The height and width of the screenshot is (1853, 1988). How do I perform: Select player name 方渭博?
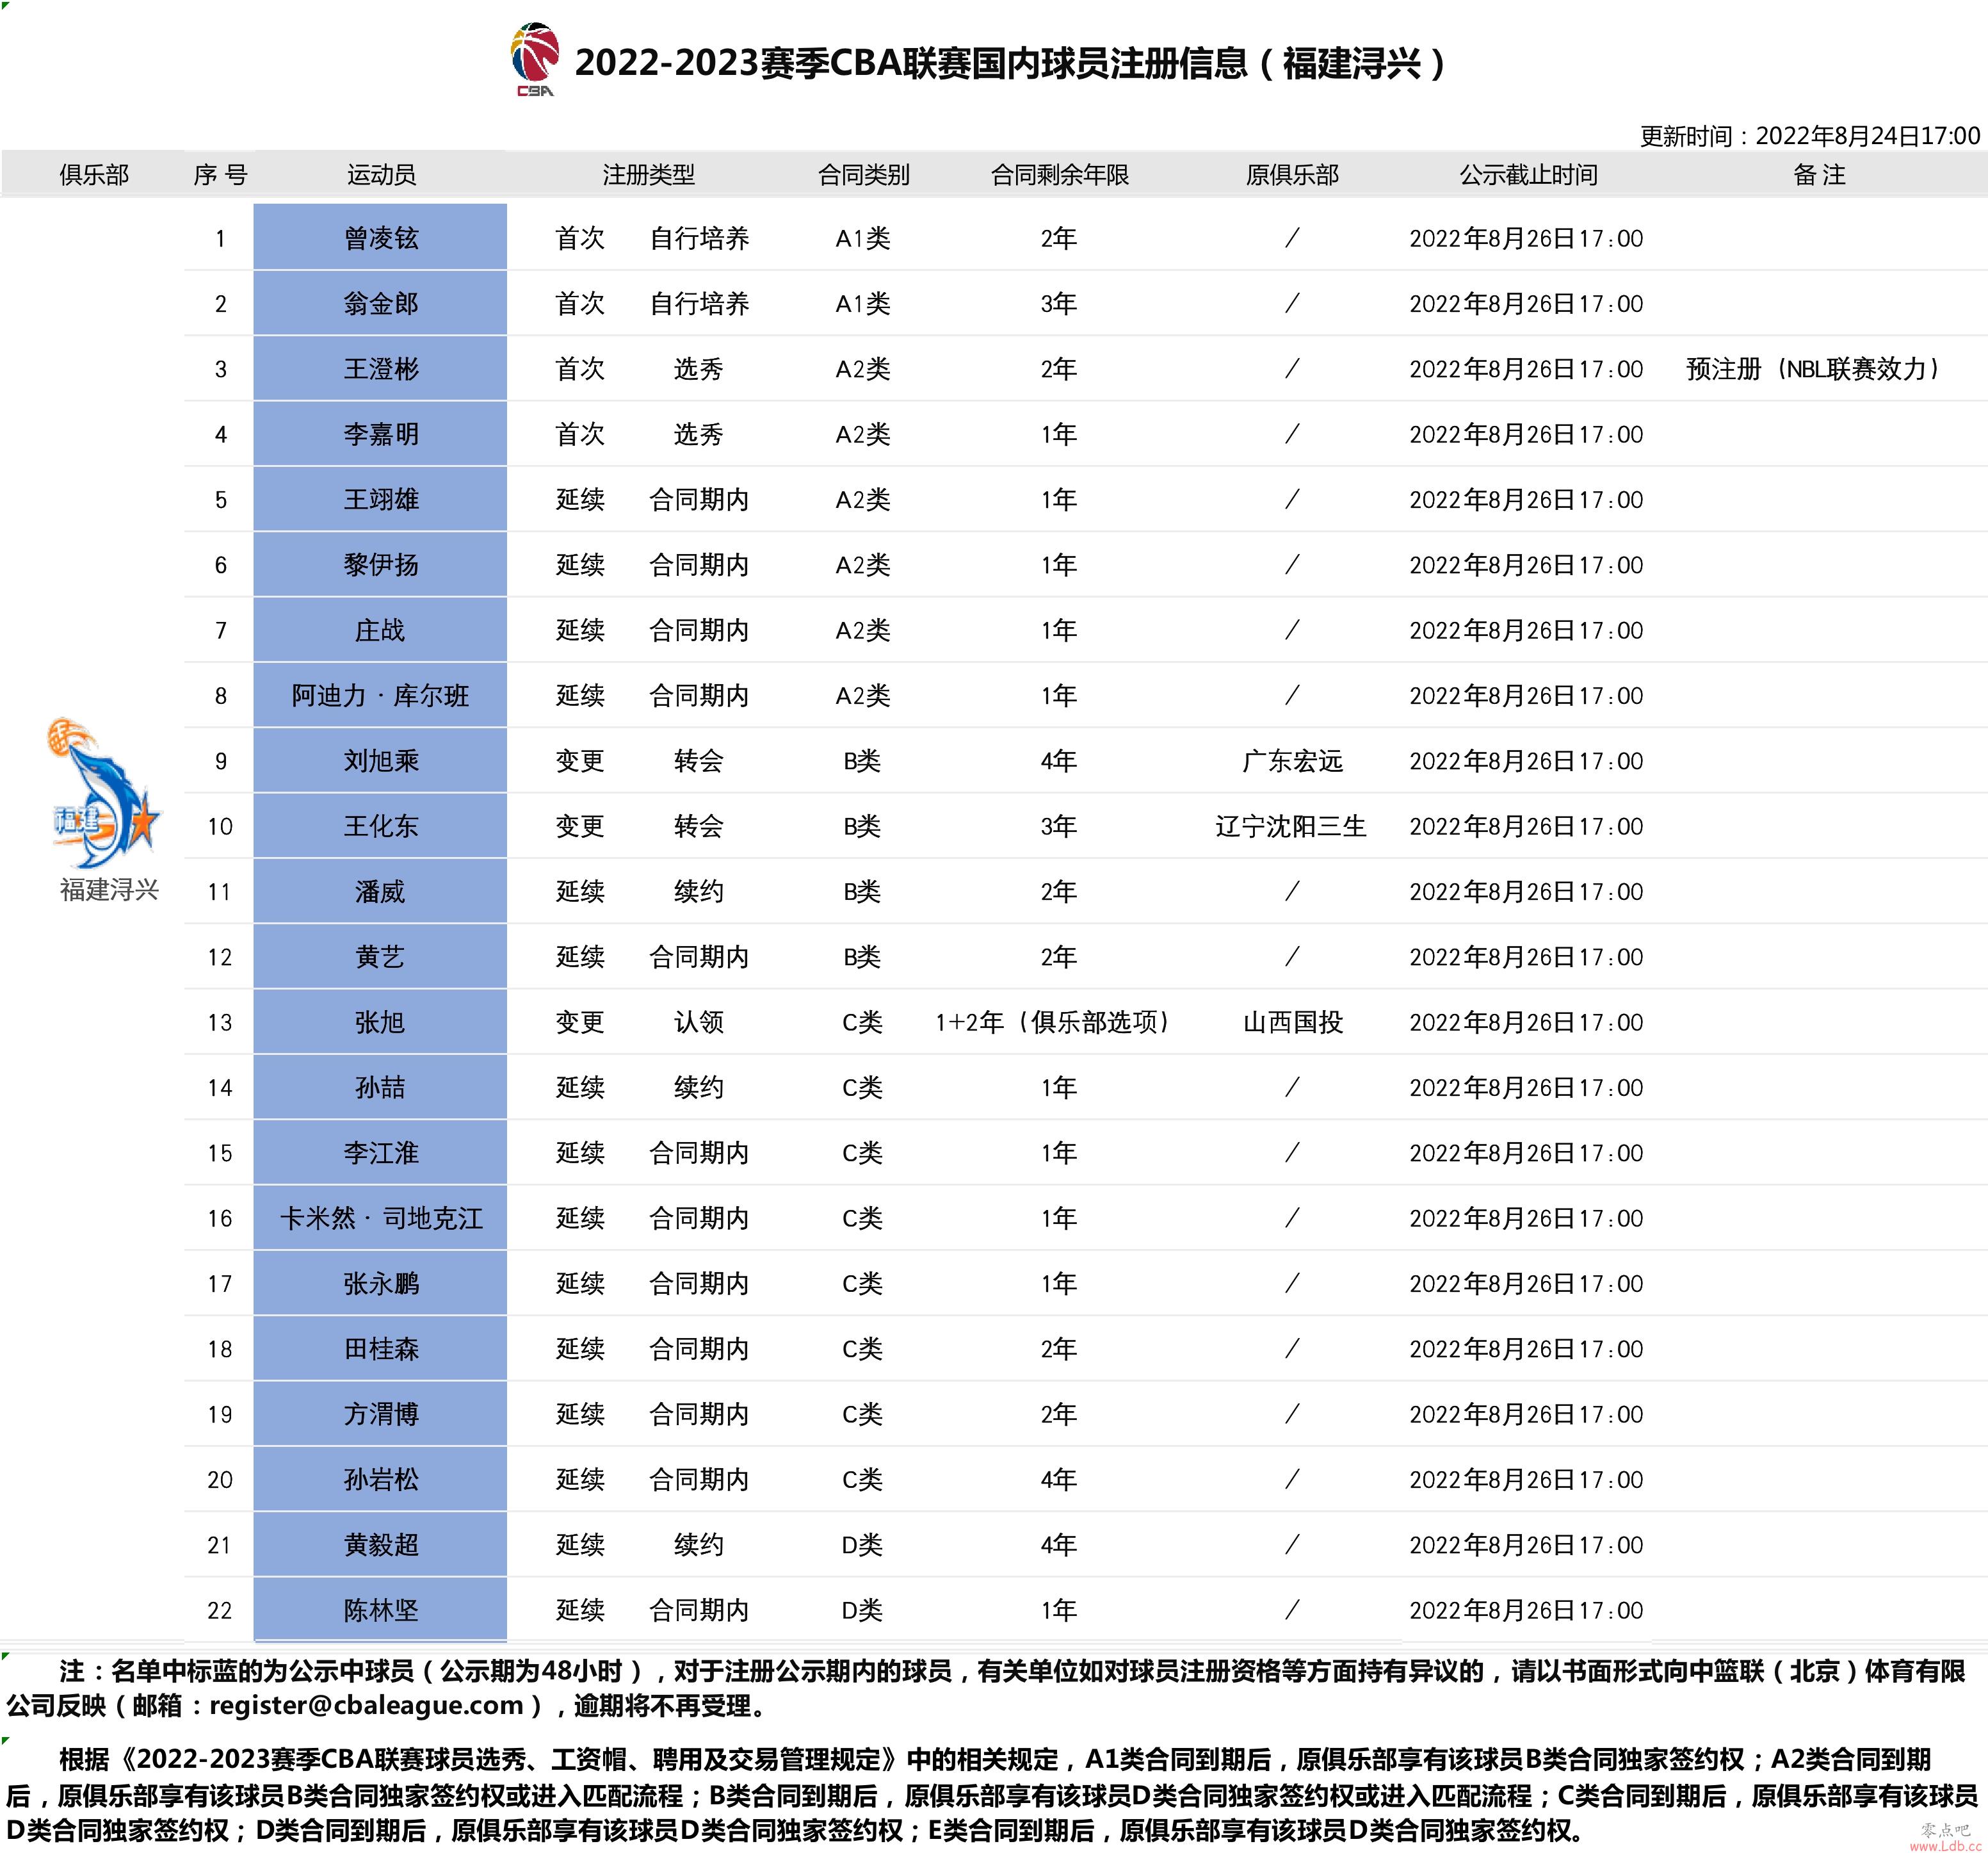click(381, 1415)
